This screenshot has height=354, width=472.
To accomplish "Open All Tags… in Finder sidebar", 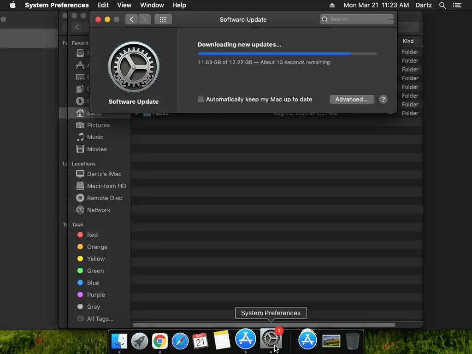I will 100,319.
